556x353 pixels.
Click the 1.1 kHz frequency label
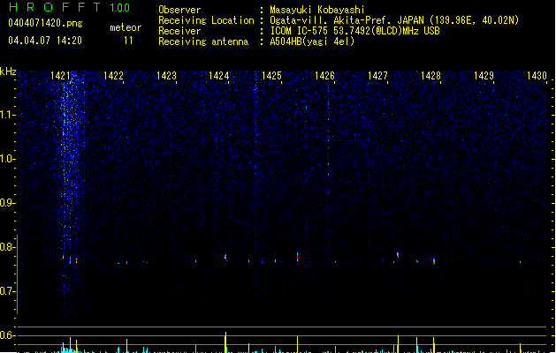tap(8, 115)
